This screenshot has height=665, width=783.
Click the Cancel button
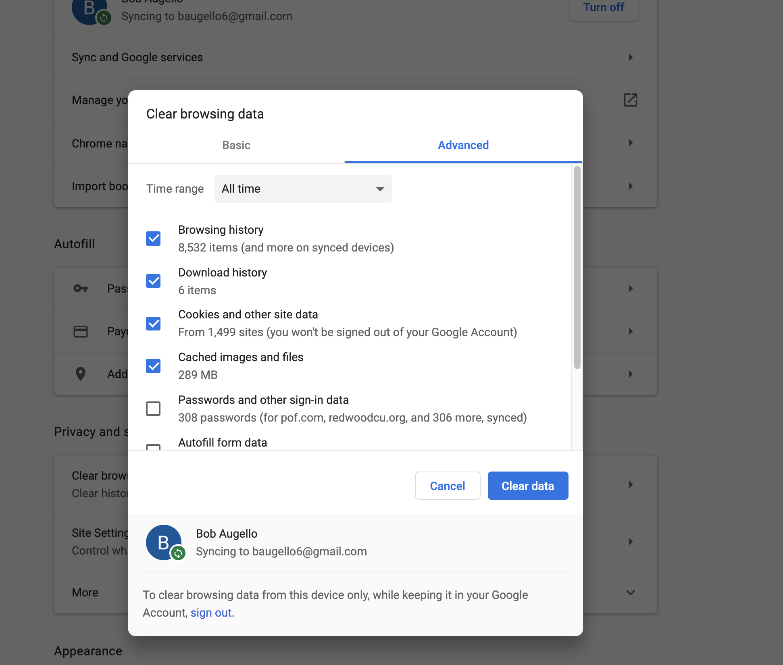[x=448, y=486]
